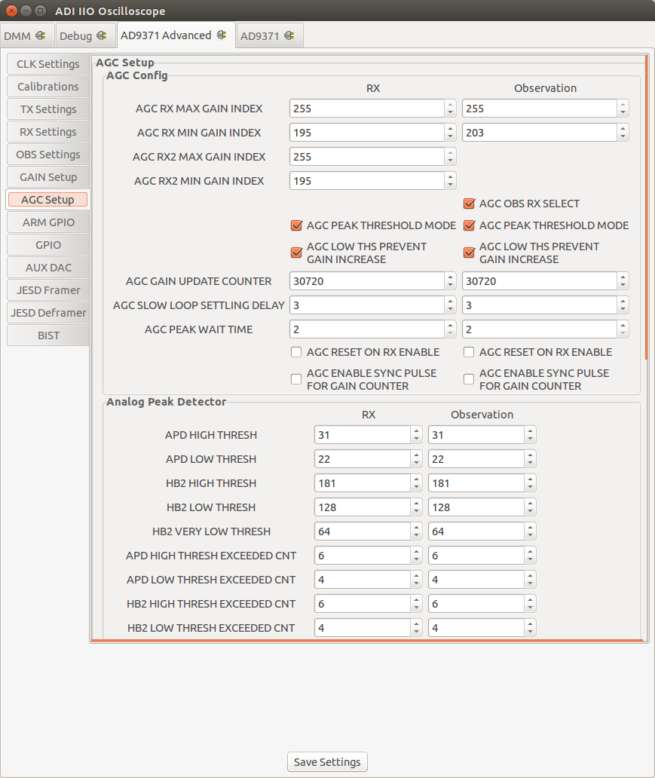The height and width of the screenshot is (778, 655).
Task: Enable AGC RESET ON RX ENABLE for RX
Action: (296, 352)
